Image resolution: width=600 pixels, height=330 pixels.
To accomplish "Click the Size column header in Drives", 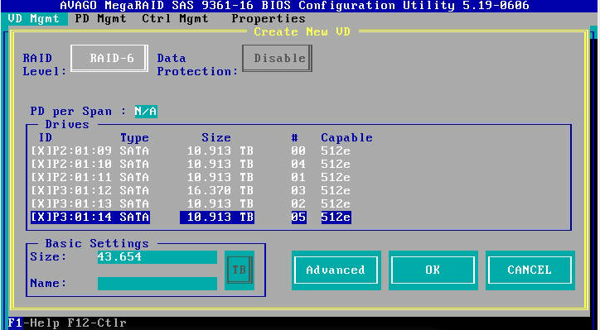I will coord(216,137).
